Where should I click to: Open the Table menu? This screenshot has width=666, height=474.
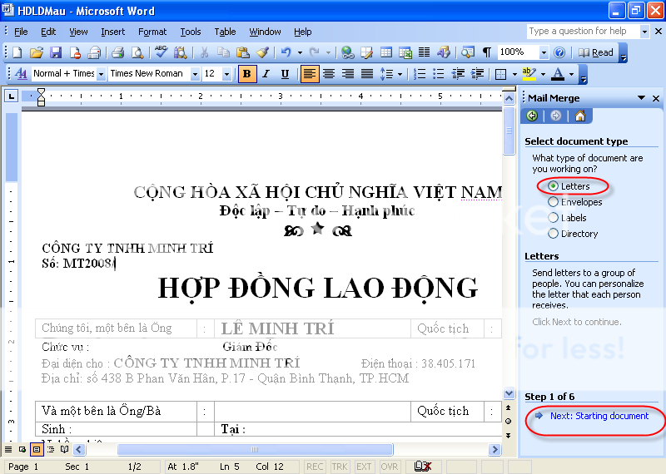coord(225,32)
